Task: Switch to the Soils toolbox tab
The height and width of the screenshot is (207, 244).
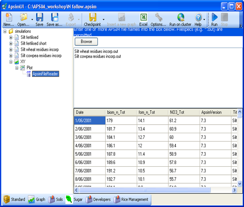Action: click(x=56, y=200)
